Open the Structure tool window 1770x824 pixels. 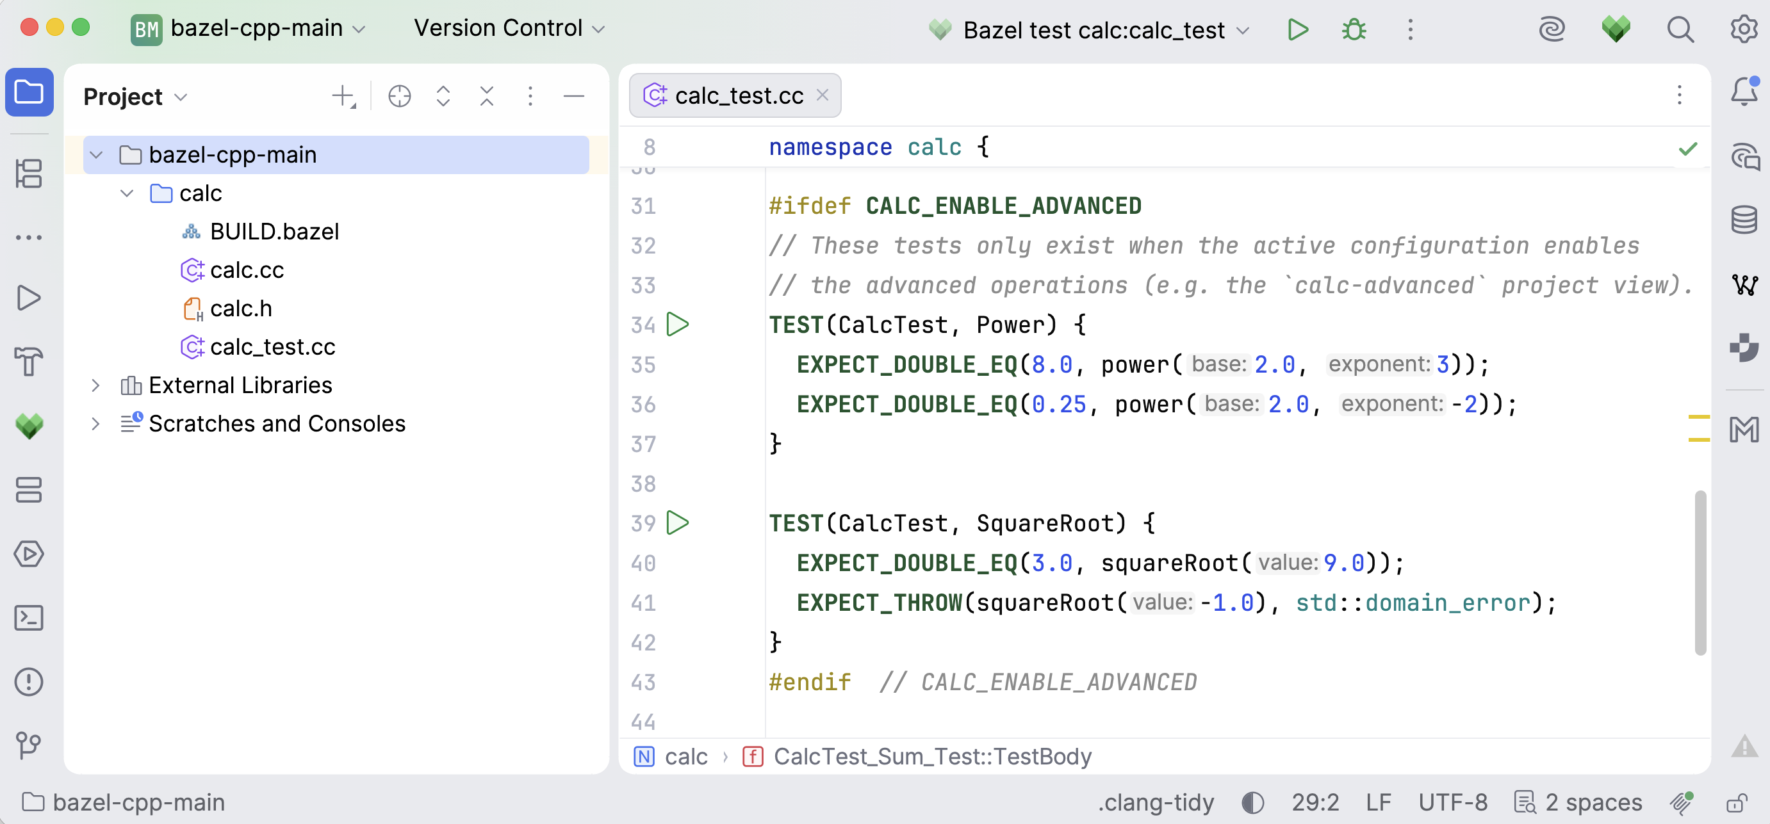pyautogui.click(x=29, y=173)
